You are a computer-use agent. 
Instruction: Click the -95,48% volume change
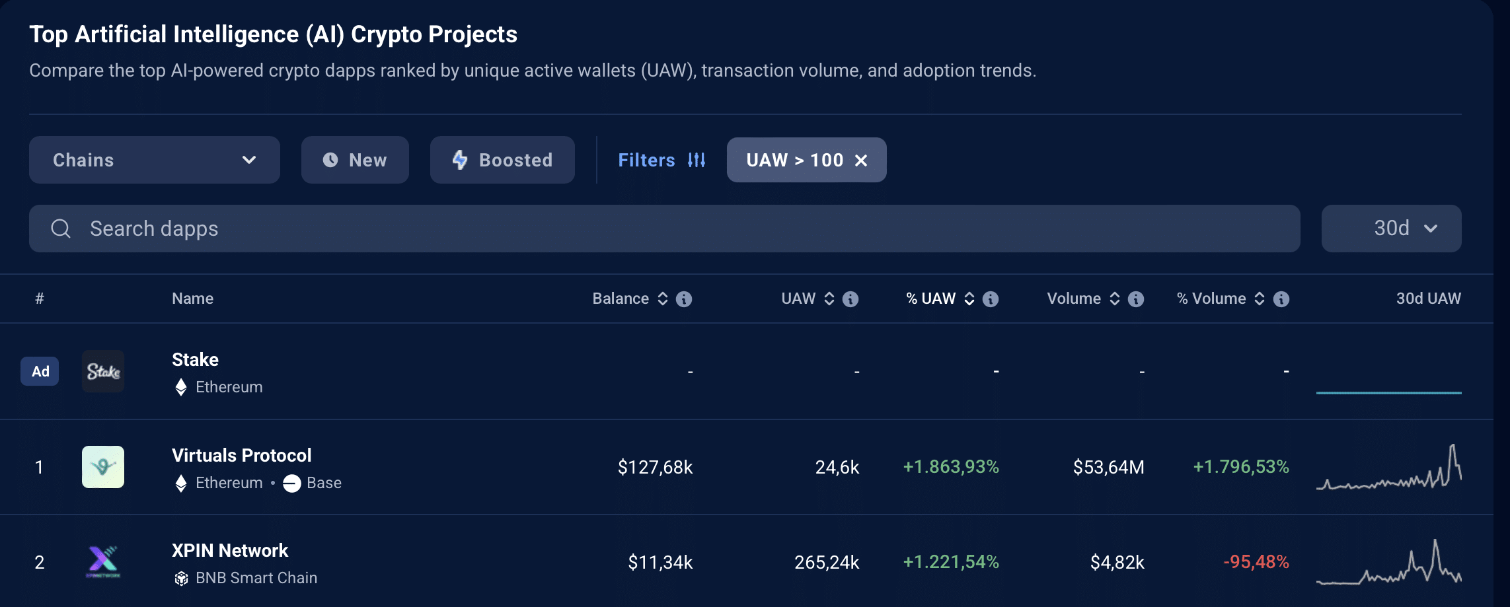pyautogui.click(x=1256, y=562)
